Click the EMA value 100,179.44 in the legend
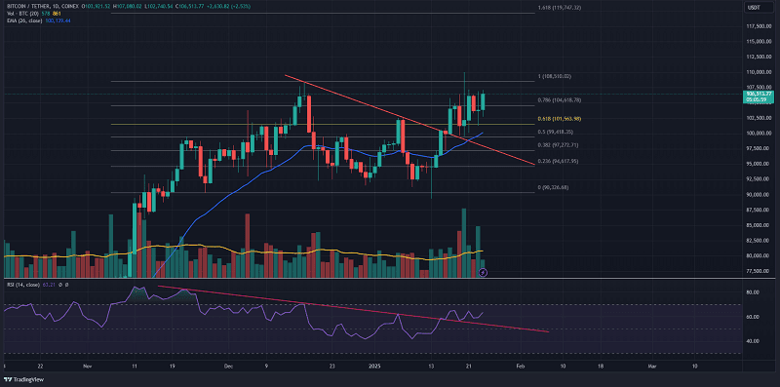 [x=58, y=20]
